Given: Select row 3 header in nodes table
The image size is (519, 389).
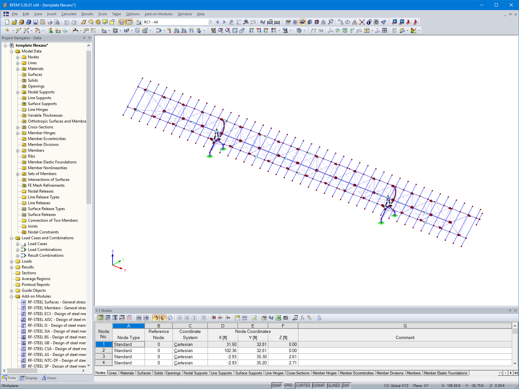Looking at the screenshot, I should click(104, 357).
